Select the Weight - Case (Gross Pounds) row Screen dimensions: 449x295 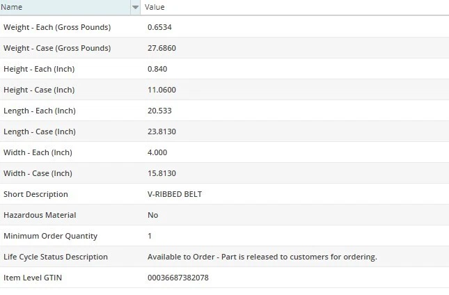coord(57,48)
